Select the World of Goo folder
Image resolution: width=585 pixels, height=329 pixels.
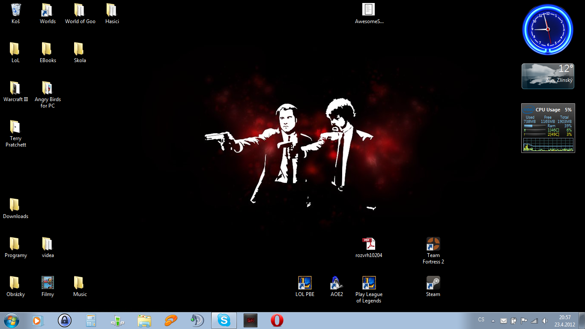tap(80, 14)
